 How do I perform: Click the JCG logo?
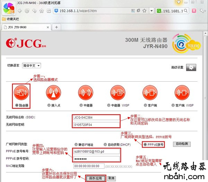coord(26,43)
